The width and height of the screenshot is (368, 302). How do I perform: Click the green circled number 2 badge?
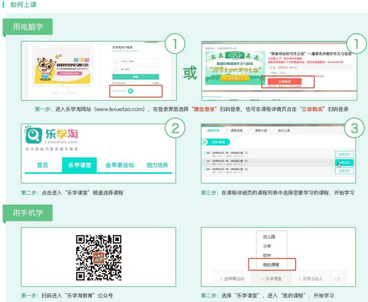pyautogui.click(x=174, y=128)
